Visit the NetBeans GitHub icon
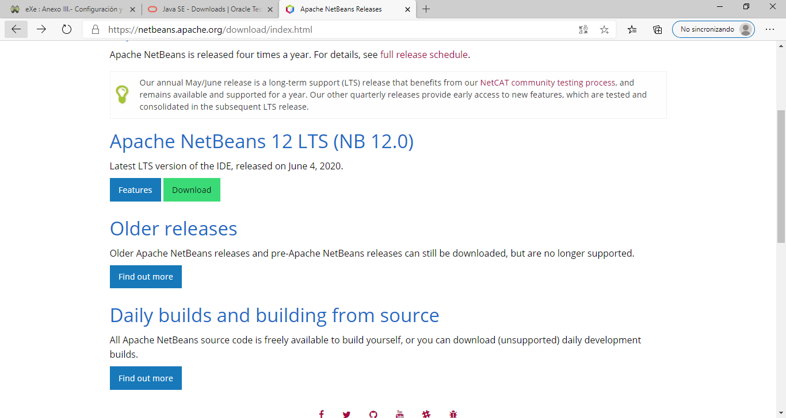 coord(373,413)
